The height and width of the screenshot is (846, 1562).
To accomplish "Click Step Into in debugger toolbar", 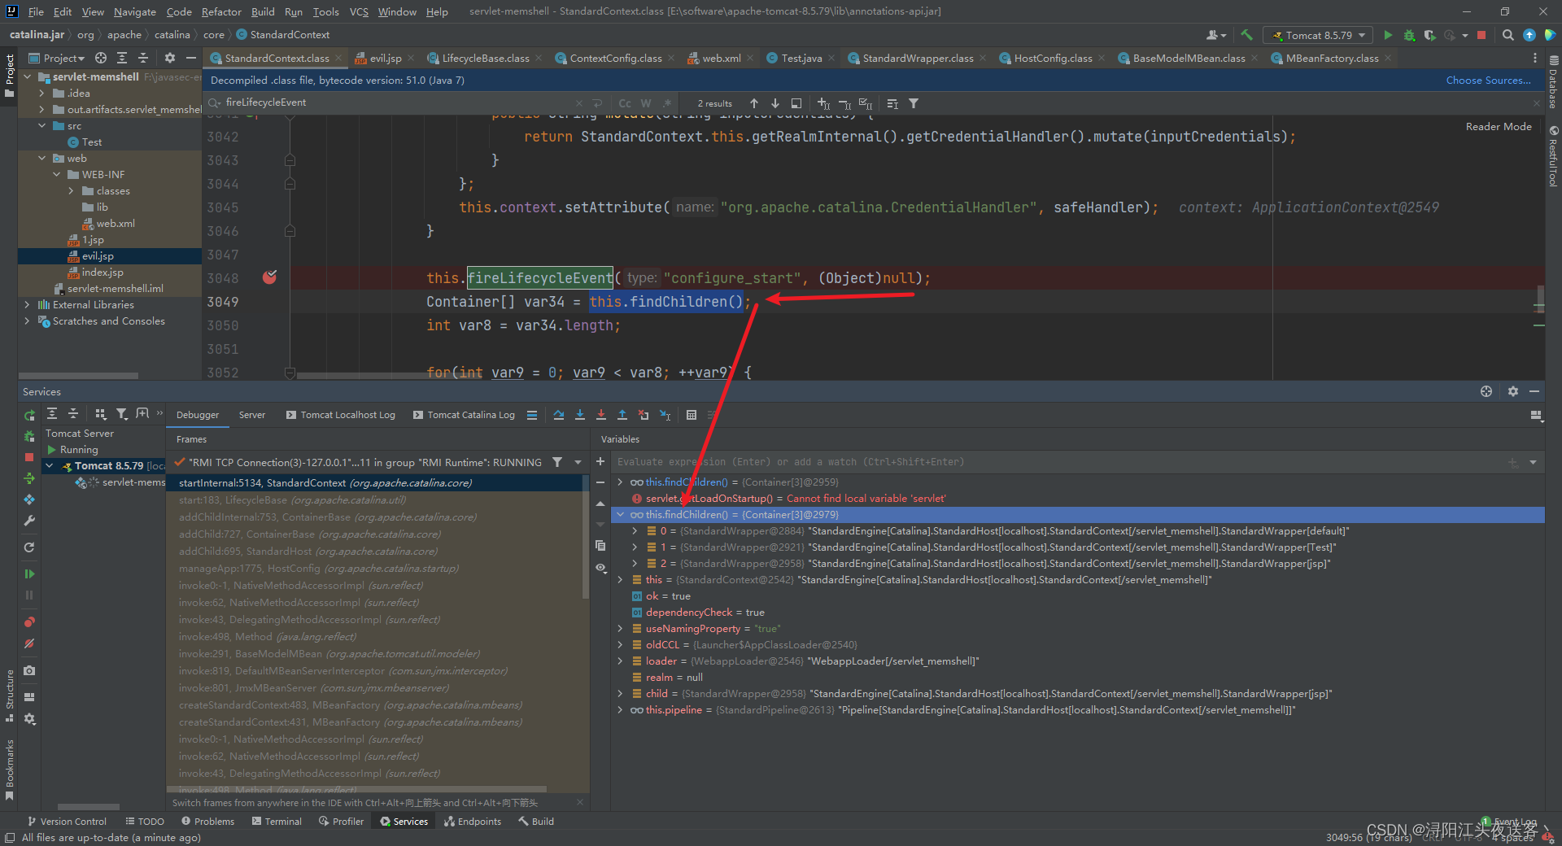I will 580,415.
